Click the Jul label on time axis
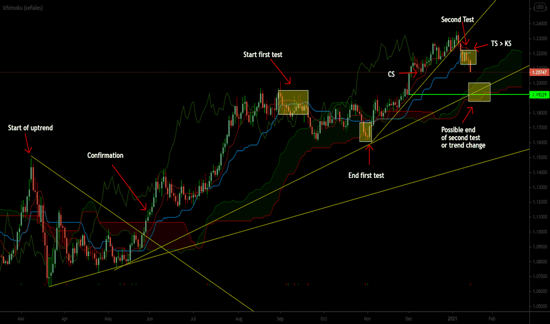The image size is (550, 324). point(193,319)
